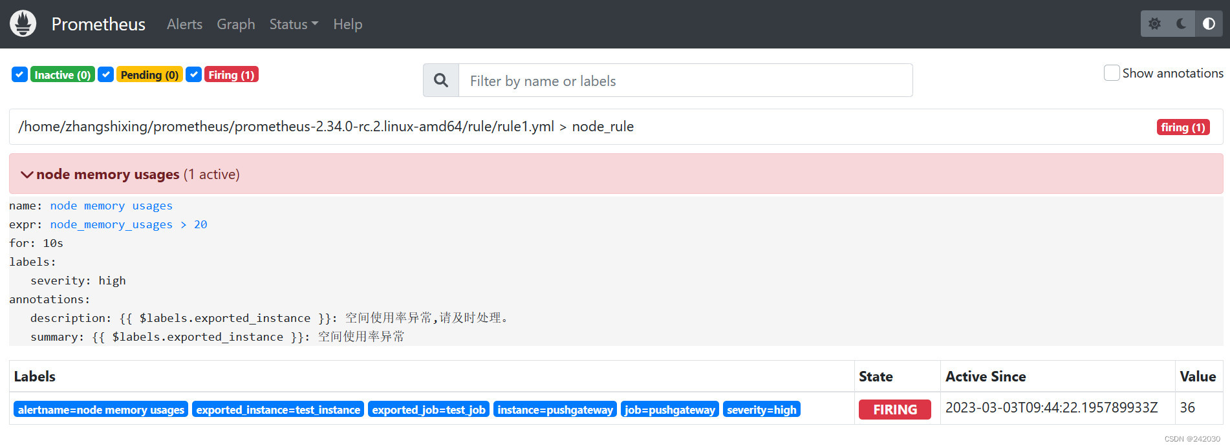This screenshot has width=1230, height=448.
Task: Click the Prometheus flame logo
Action: pyautogui.click(x=23, y=24)
